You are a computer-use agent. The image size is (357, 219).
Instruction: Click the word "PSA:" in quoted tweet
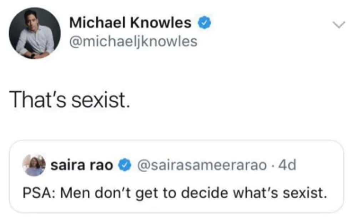tap(39, 193)
